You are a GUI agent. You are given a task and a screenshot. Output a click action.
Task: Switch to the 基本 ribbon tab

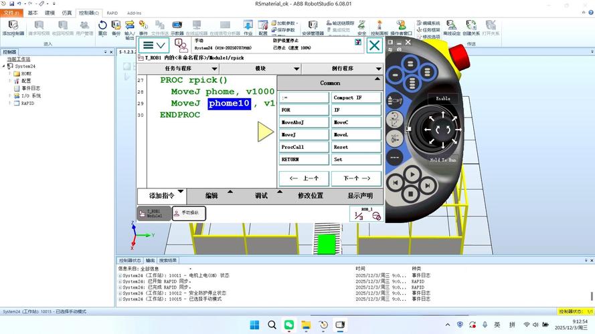33,13
